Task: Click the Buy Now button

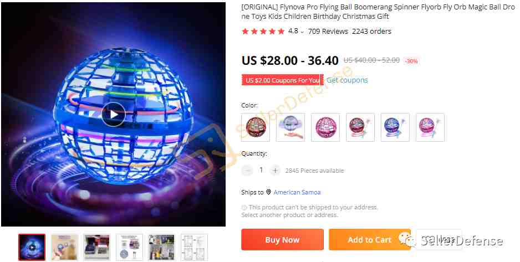Action: pyautogui.click(x=282, y=239)
